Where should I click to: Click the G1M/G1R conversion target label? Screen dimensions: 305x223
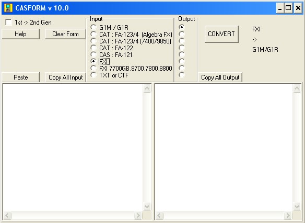(265, 50)
